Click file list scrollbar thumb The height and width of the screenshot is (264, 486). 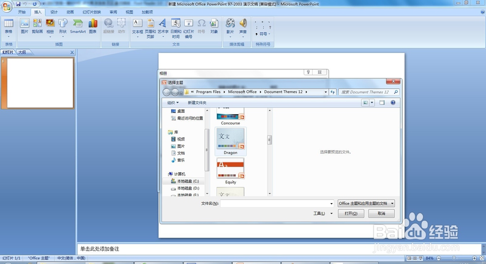269,140
